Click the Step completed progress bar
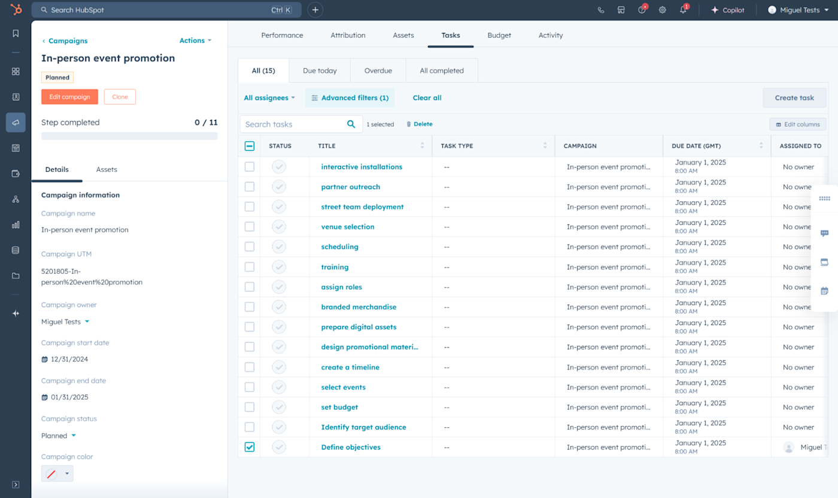Image resolution: width=838 pixels, height=498 pixels. point(129,136)
